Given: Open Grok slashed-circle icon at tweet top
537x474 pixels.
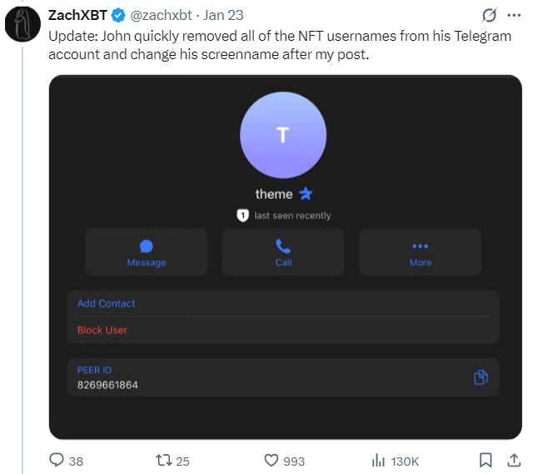Looking at the screenshot, I should 490,15.
